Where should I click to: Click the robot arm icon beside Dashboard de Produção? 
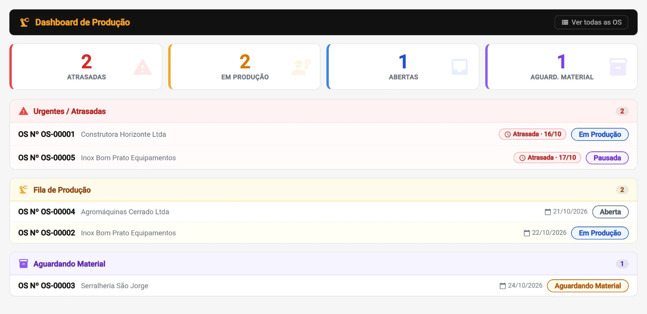pyautogui.click(x=25, y=22)
